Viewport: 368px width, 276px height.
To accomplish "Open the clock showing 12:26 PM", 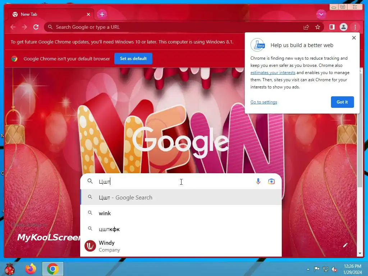I will (x=352, y=269).
